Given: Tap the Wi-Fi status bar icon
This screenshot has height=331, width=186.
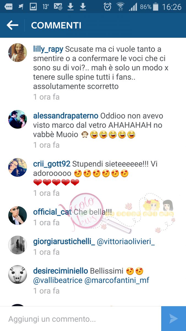Looking at the screenshot, I should click(120, 7).
